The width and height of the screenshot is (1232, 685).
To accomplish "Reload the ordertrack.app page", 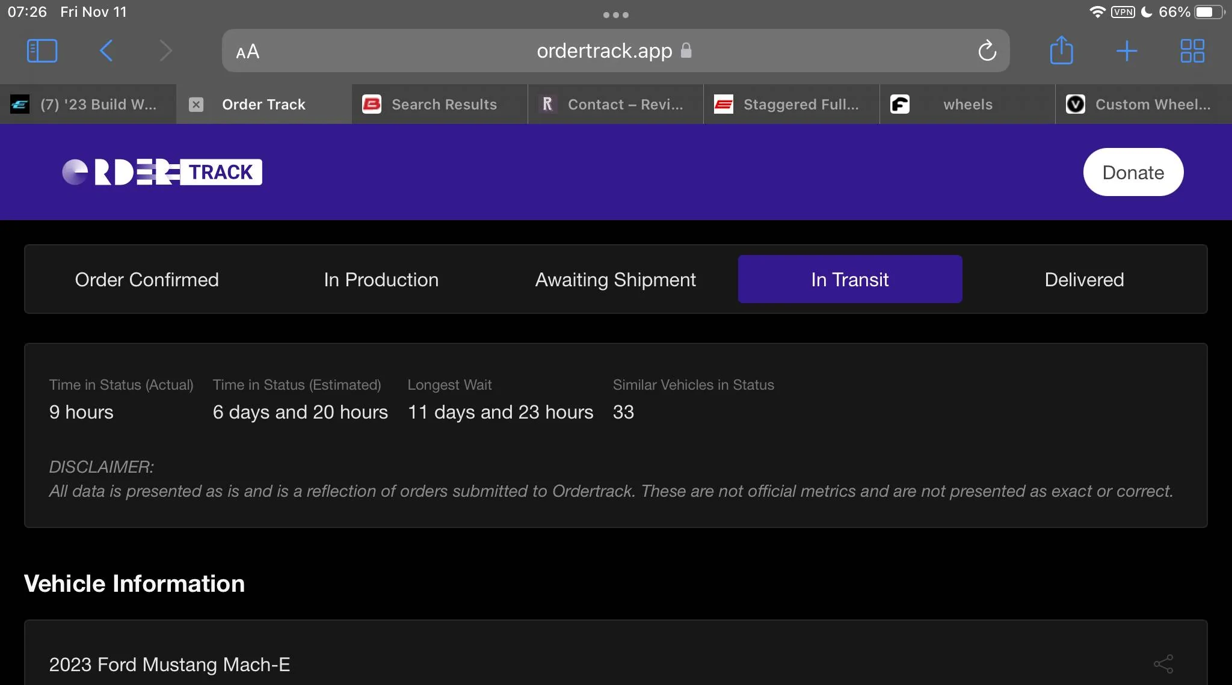I will 987,51.
